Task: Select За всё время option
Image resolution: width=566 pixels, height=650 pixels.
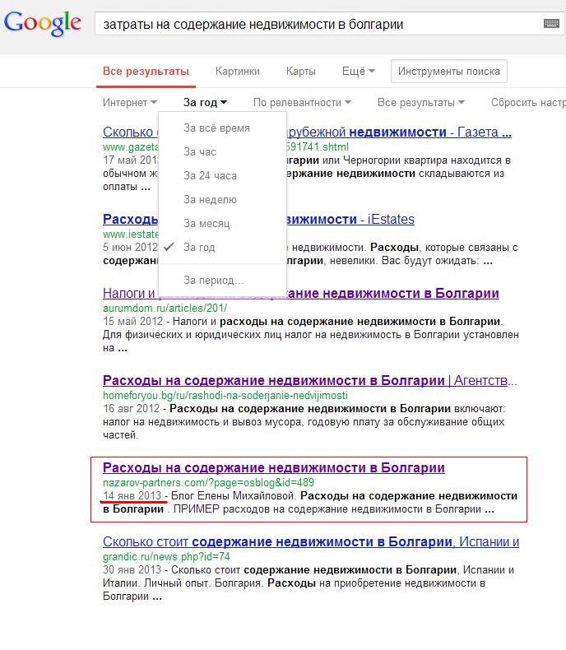Action: click(216, 128)
